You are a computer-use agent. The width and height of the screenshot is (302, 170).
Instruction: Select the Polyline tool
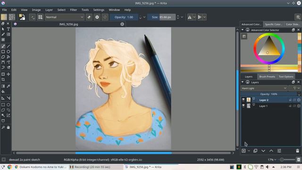(8, 57)
